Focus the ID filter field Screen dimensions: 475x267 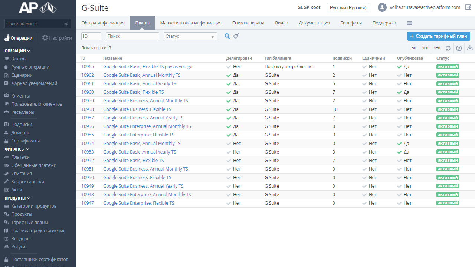(91, 36)
